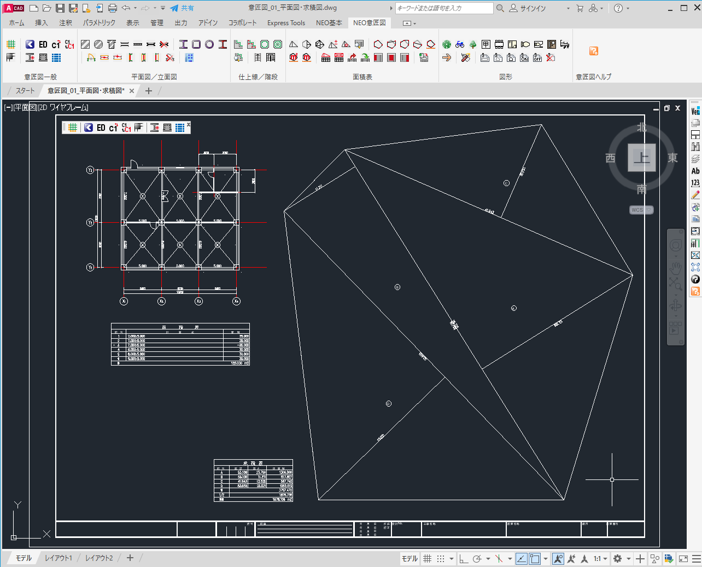Click the pencil icon in right toolbar
Viewport: 702px width, 567px height.
click(695, 195)
